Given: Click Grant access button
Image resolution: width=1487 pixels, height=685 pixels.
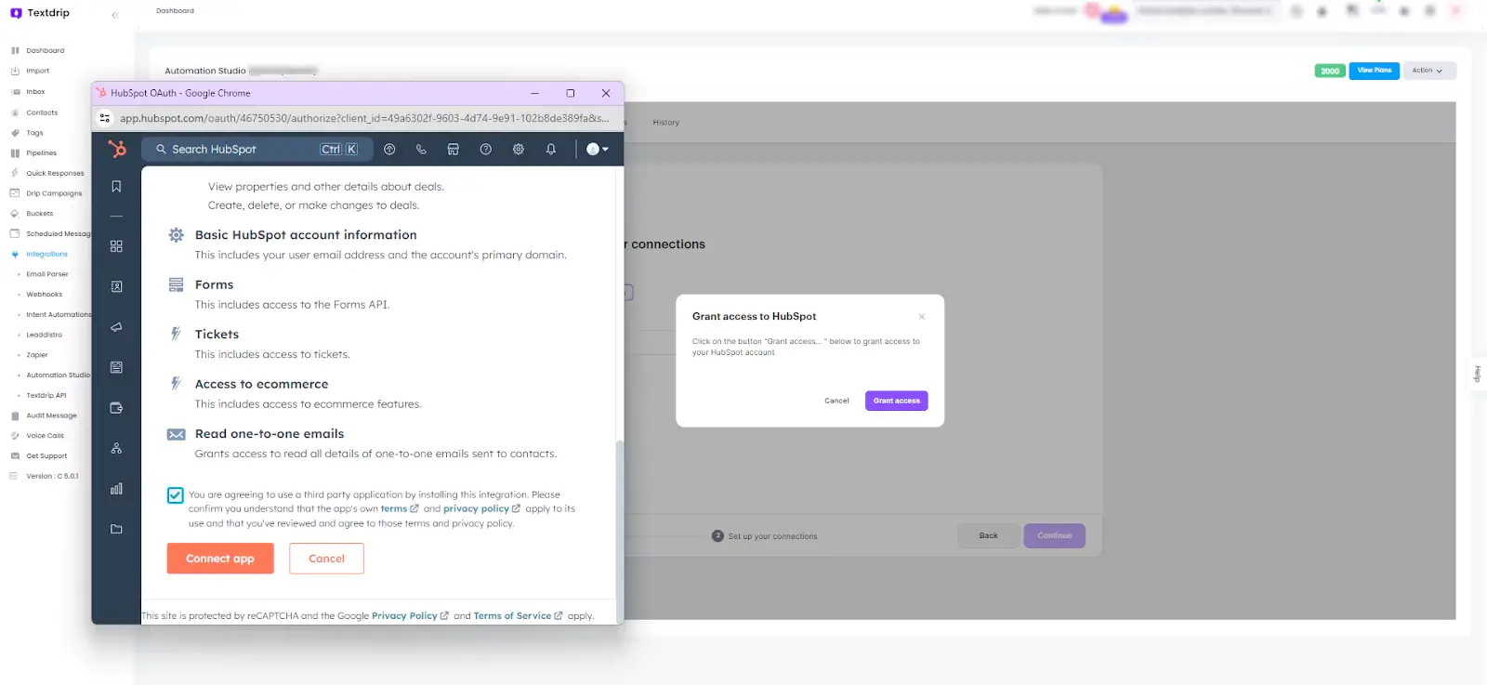Looking at the screenshot, I should pyautogui.click(x=896, y=401).
